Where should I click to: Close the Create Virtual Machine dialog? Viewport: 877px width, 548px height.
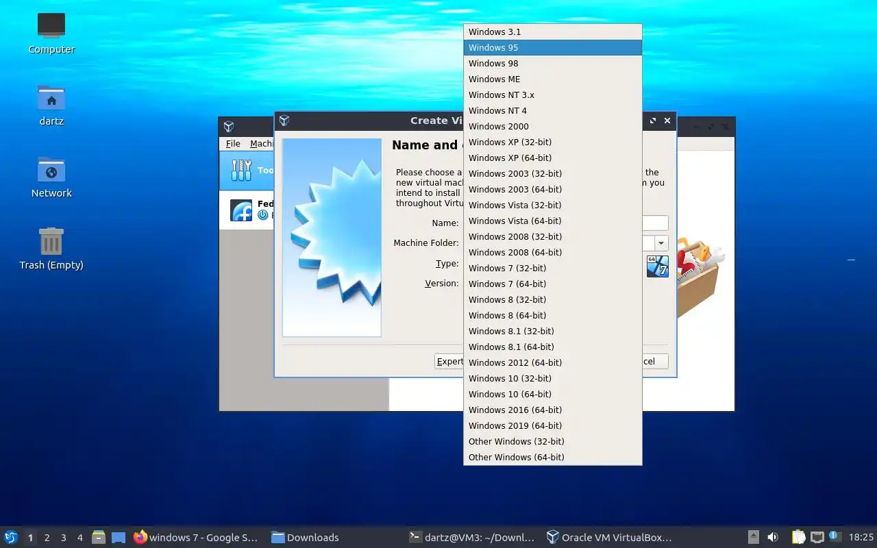667,121
